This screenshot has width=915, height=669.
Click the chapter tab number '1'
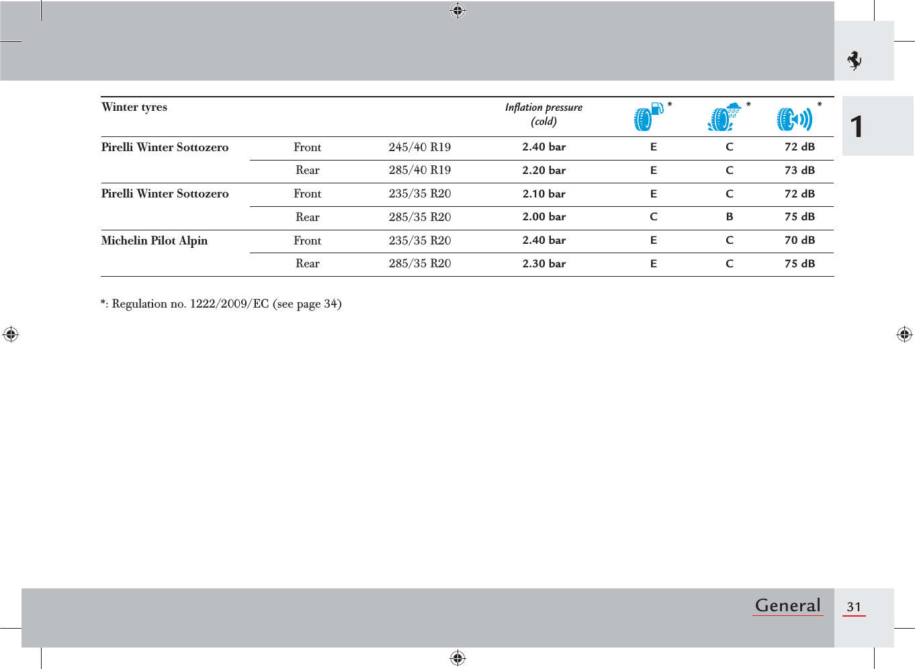click(857, 126)
